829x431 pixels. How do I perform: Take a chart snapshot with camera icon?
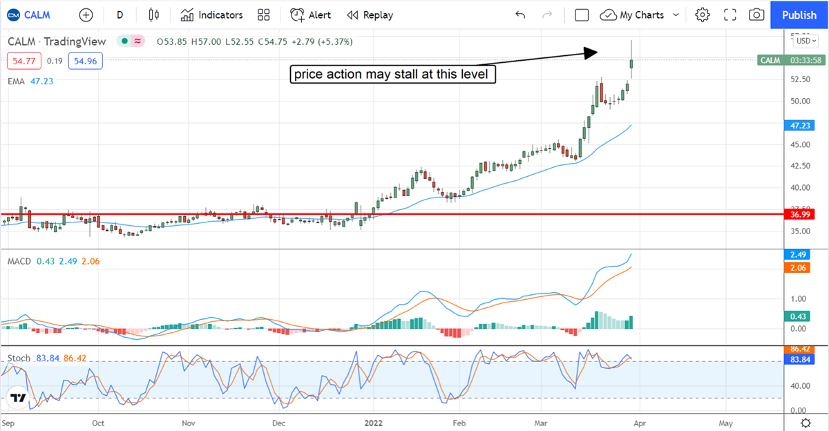[756, 15]
